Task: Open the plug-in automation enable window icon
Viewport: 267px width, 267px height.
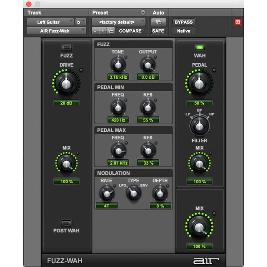Action: 158,22
